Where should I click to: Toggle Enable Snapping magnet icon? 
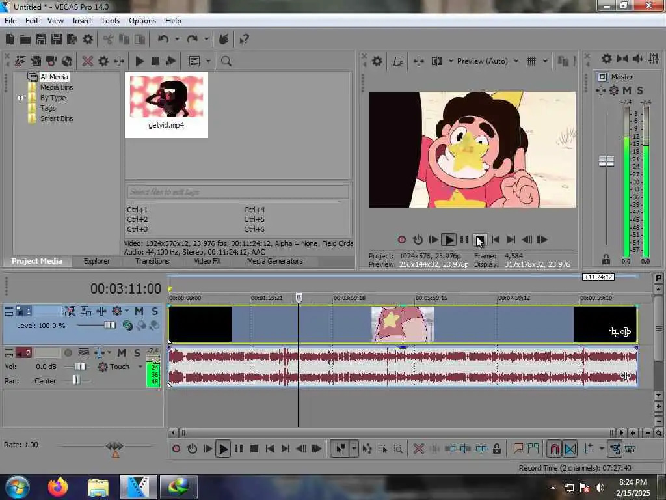tap(554, 449)
